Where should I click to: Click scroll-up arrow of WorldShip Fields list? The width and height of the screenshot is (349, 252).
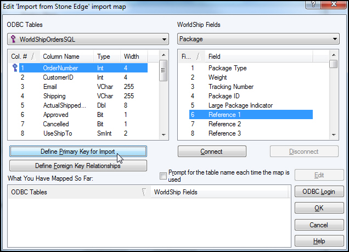(x=334, y=55)
